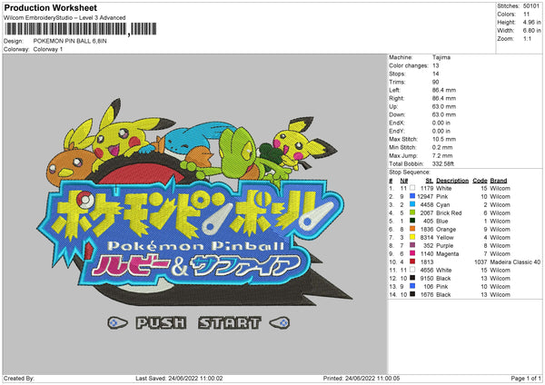
Task: Click thread code "1037" in row 10
Action: [481, 262]
